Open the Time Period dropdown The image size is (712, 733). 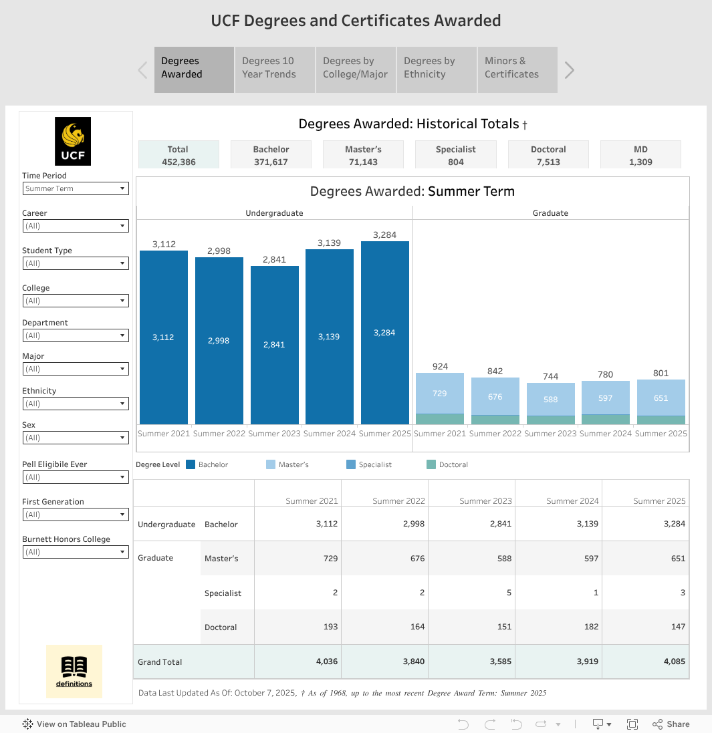tap(75, 188)
